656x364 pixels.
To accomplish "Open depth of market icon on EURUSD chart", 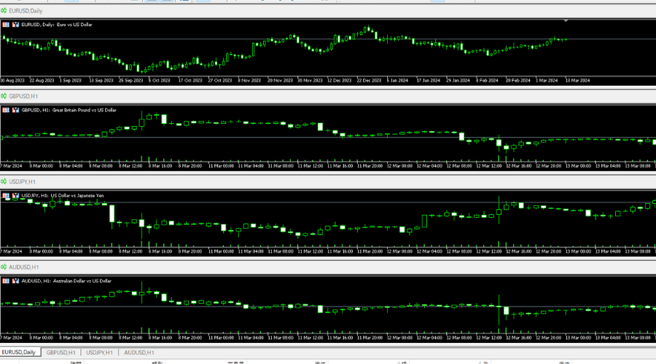I will [x=15, y=25].
